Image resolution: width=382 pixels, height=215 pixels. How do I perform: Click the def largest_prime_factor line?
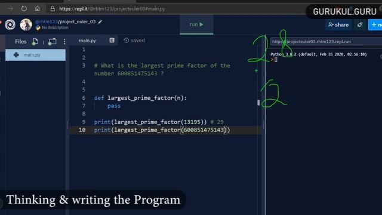pyautogui.click(x=140, y=98)
